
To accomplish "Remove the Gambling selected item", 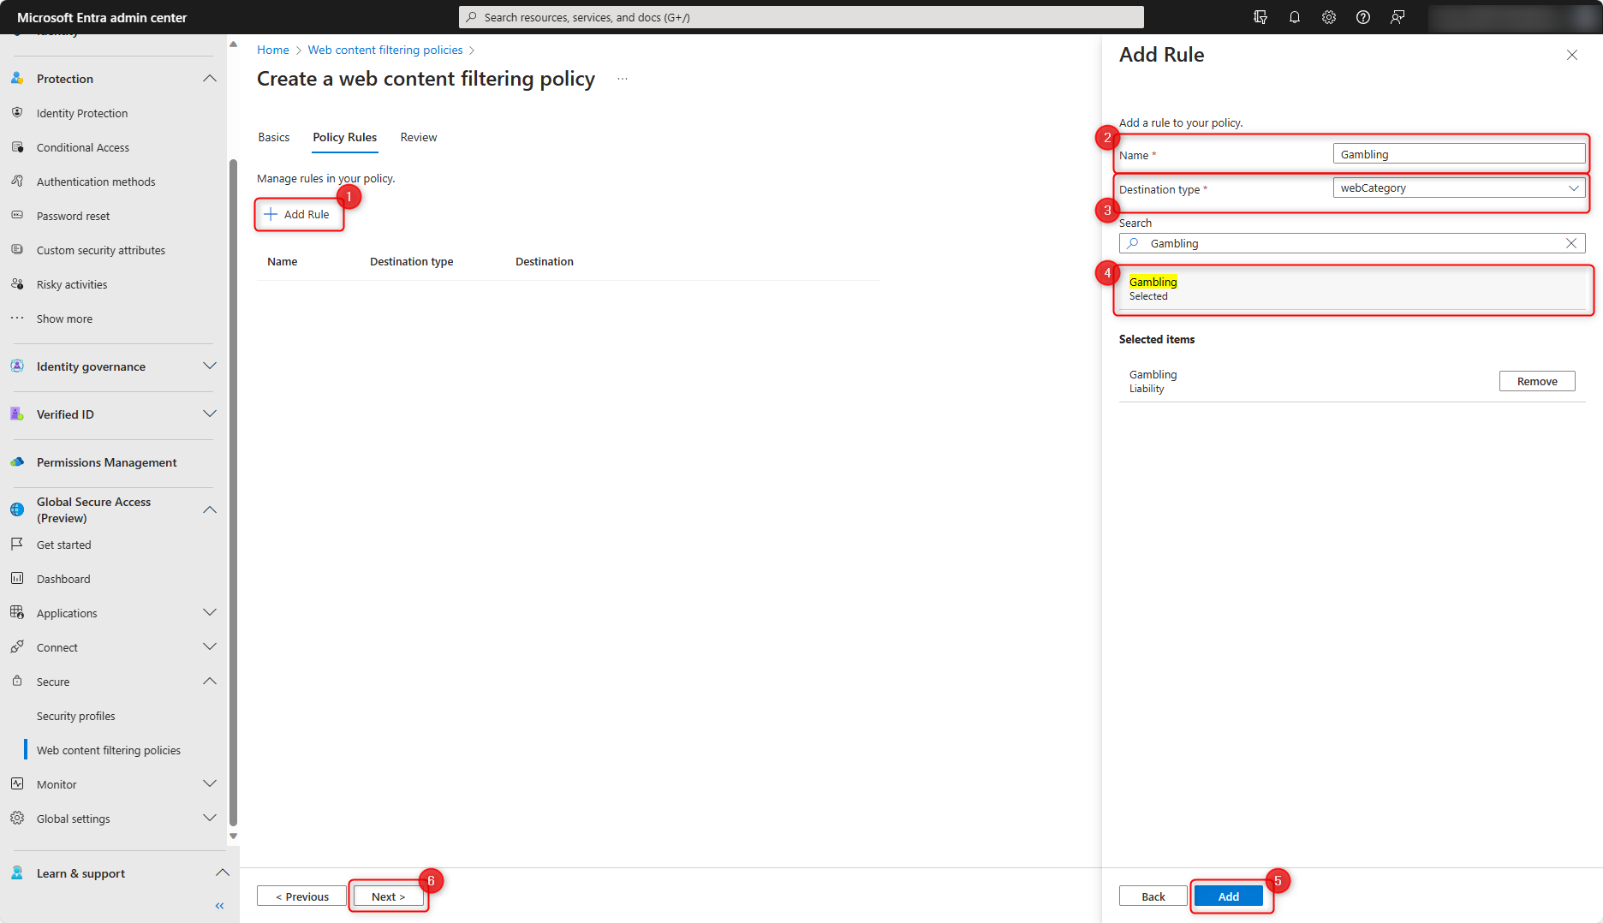I will click(x=1536, y=380).
